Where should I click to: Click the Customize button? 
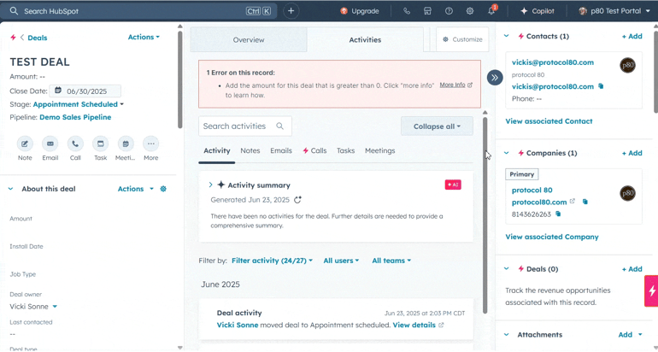tap(462, 40)
